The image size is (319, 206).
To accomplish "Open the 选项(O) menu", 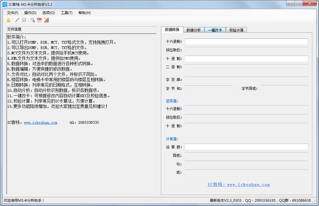I will pos(48,13).
